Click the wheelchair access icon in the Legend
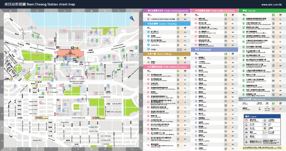The height and width of the screenshot is (151, 286). 246,142
